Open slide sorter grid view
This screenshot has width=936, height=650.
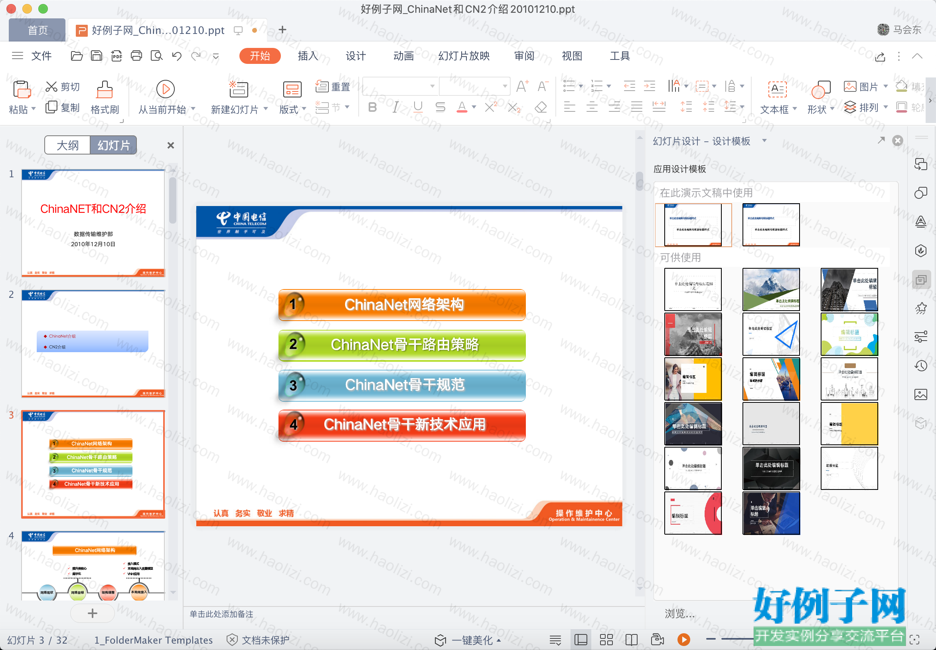click(606, 640)
